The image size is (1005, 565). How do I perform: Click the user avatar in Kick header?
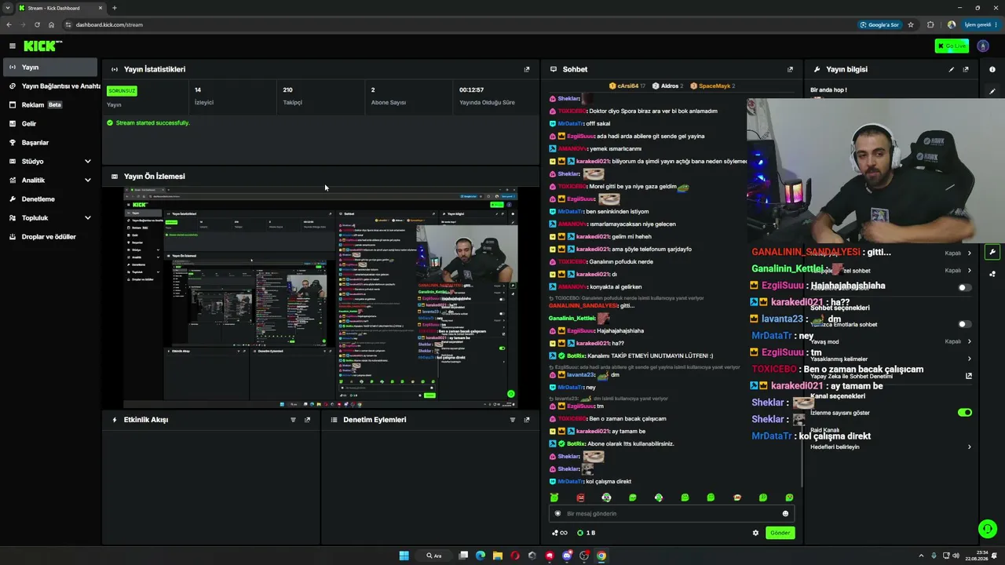983,46
